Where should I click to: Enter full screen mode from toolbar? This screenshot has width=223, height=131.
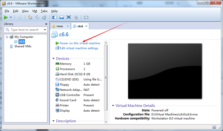69,17
